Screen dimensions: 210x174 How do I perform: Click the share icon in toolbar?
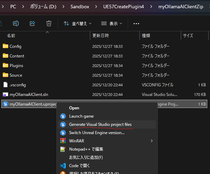pos(32,23)
